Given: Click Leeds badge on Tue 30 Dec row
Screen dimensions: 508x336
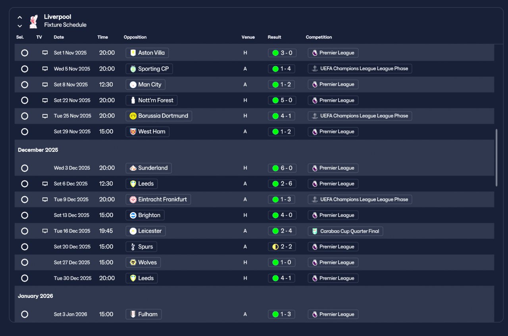Looking at the screenshot, I should [x=133, y=278].
